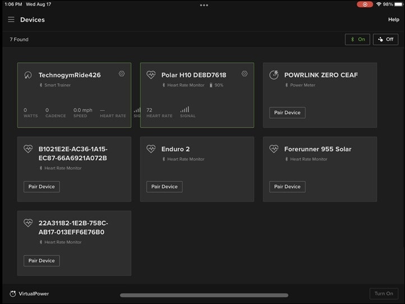The height and width of the screenshot is (304, 405).
Task: Click the WiFi status icon
Action: click(x=379, y=4)
